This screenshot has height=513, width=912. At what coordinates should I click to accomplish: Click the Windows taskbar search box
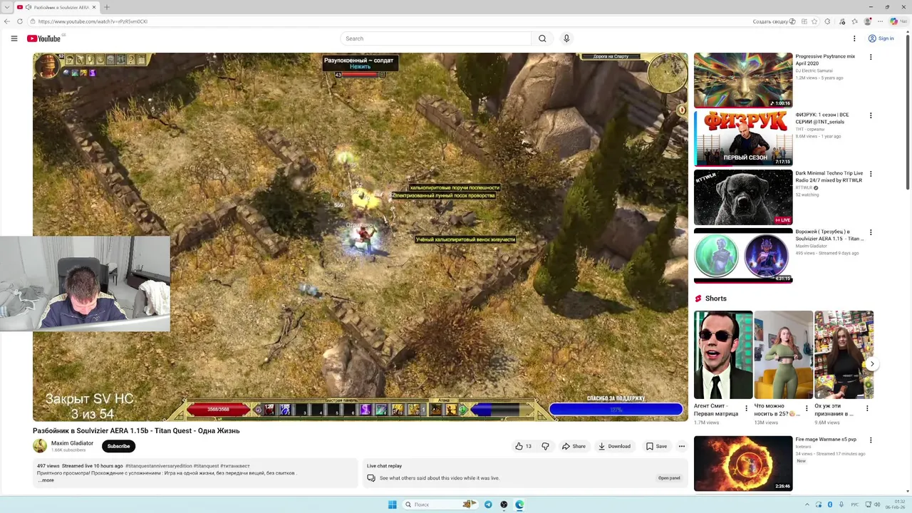point(440,504)
